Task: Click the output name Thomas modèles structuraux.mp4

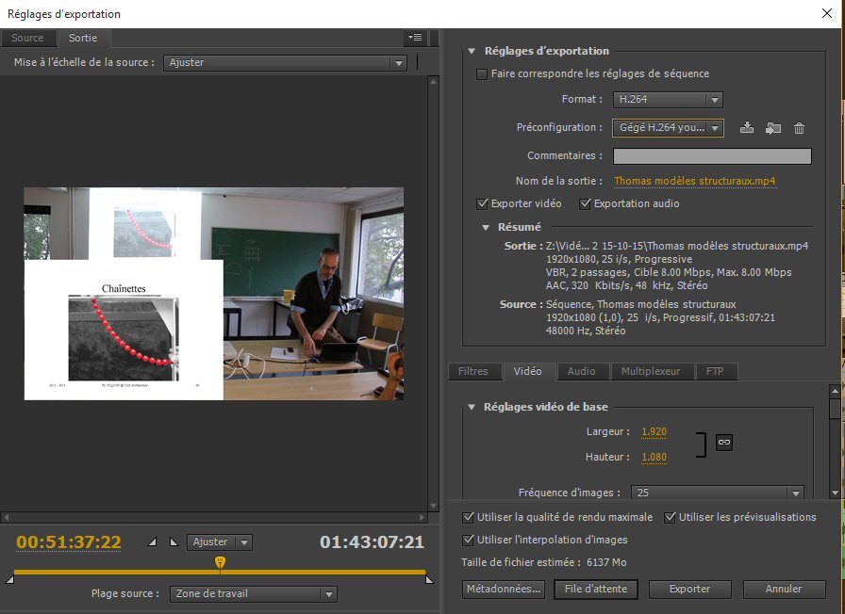Action: tap(695, 181)
